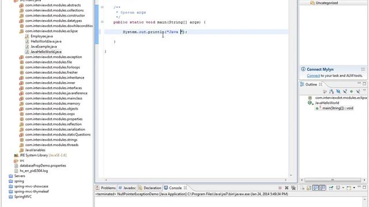Open Employee.java in Package Explorer
The height and width of the screenshot is (207, 369).
click(x=42, y=36)
